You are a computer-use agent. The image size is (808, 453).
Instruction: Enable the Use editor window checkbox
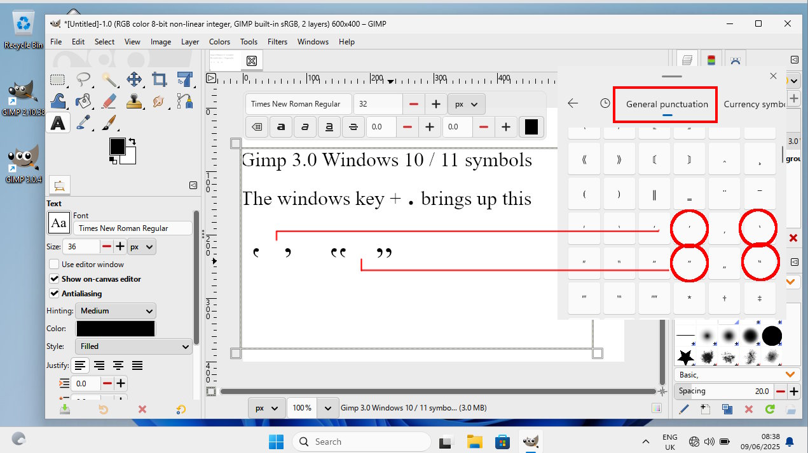[55, 264]
